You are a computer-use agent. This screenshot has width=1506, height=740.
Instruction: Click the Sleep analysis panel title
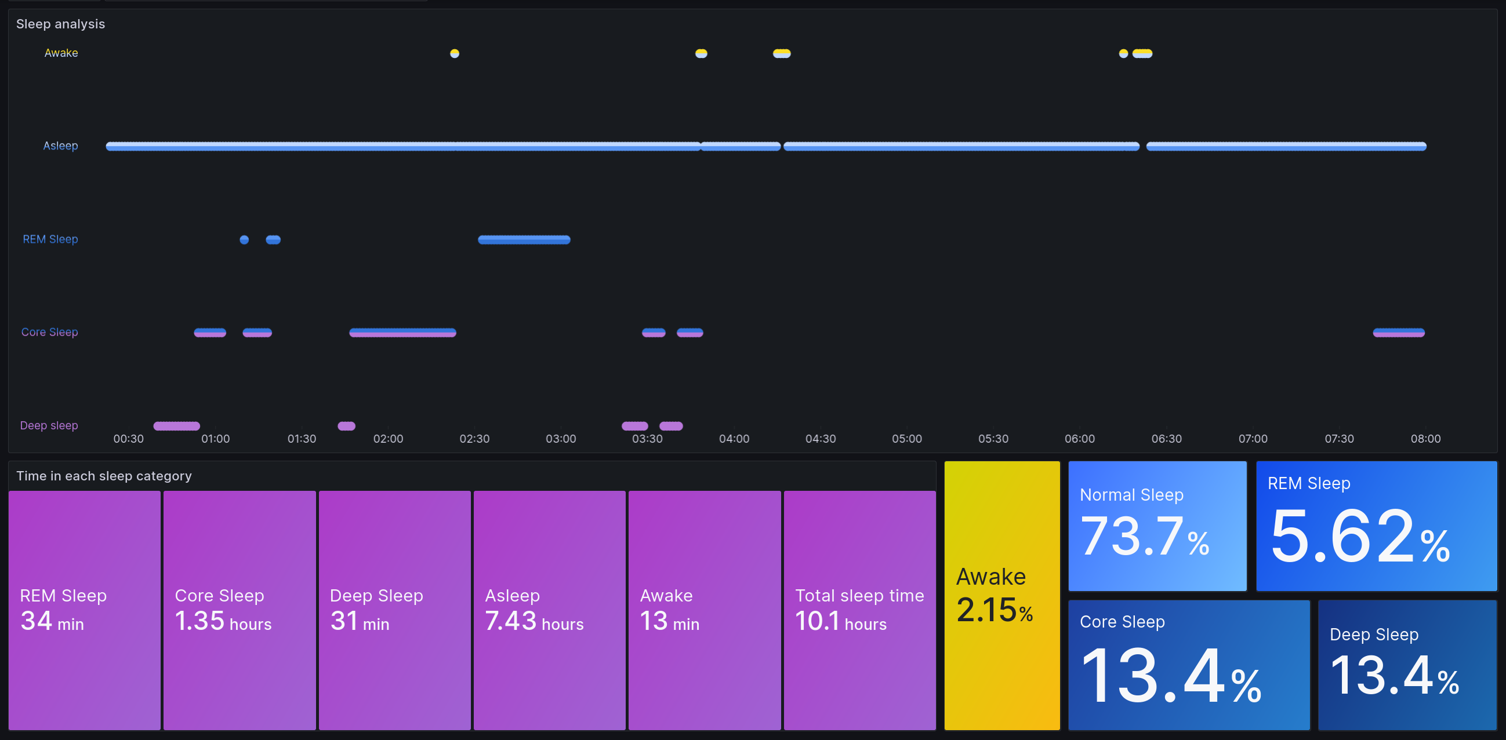(60, 24)
